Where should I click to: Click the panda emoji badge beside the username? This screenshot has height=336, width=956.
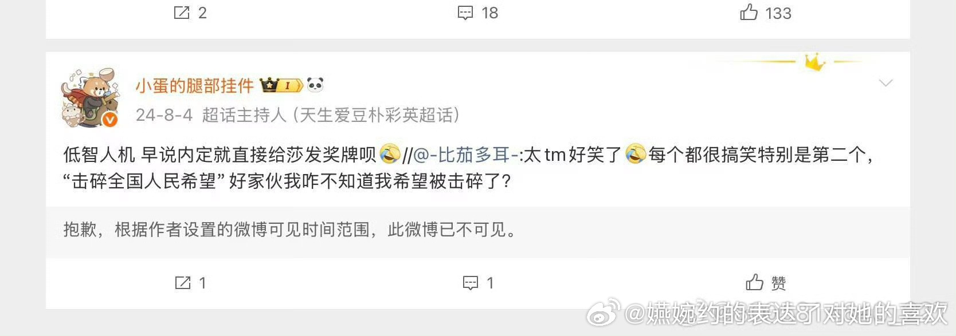[315, 85]
